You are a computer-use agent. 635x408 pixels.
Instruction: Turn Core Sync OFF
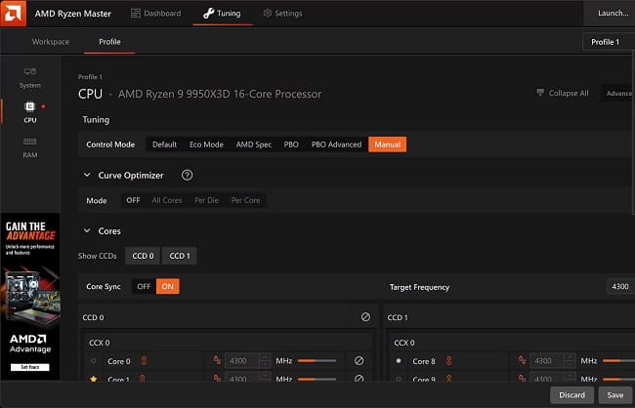(144, 287)
